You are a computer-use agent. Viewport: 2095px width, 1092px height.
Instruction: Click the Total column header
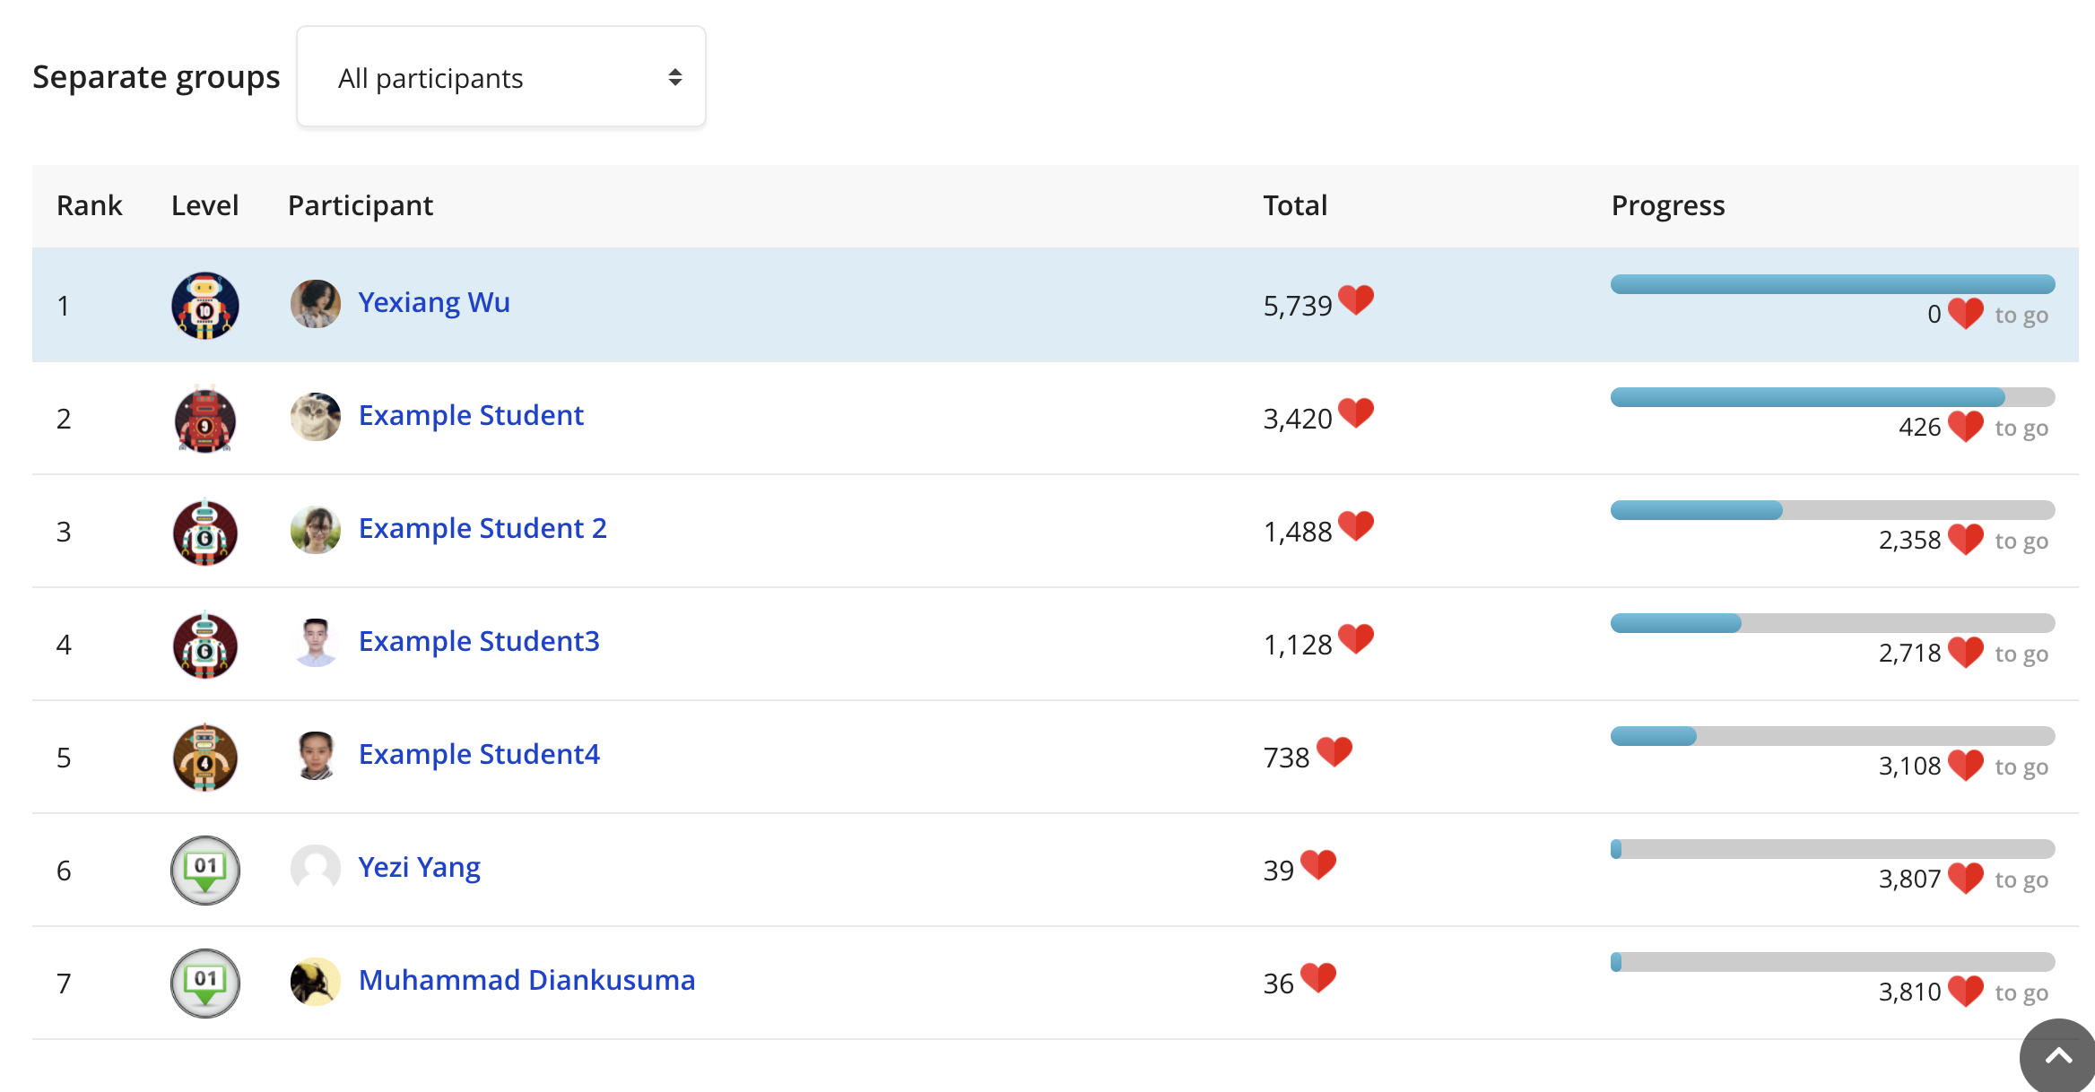1295,205
